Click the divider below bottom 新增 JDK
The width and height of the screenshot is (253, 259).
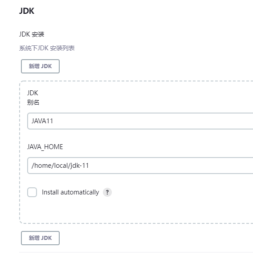click(136, 252)
